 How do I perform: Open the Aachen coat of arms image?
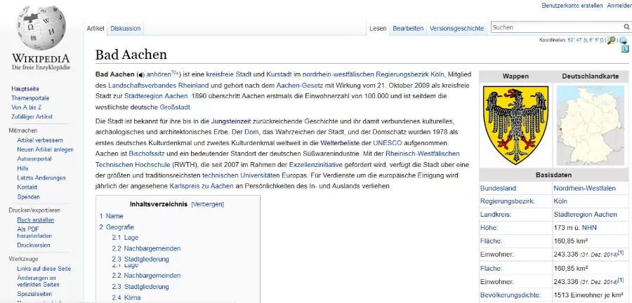coord(515,125)
